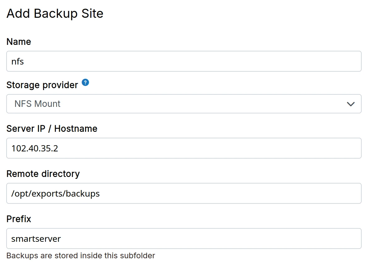Click the 'Backups are stored inside this subfolder' hint

81,256
